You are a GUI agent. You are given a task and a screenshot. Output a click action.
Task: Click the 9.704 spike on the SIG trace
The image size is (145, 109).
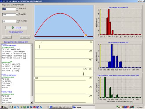tap(84, 74)
